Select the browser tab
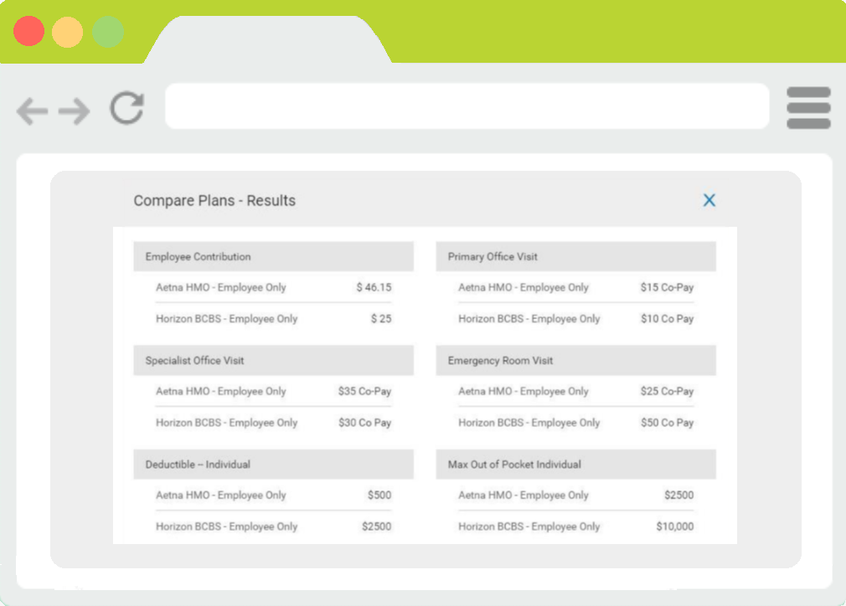This screenshot has height=606, width=846. click(268, 39)
